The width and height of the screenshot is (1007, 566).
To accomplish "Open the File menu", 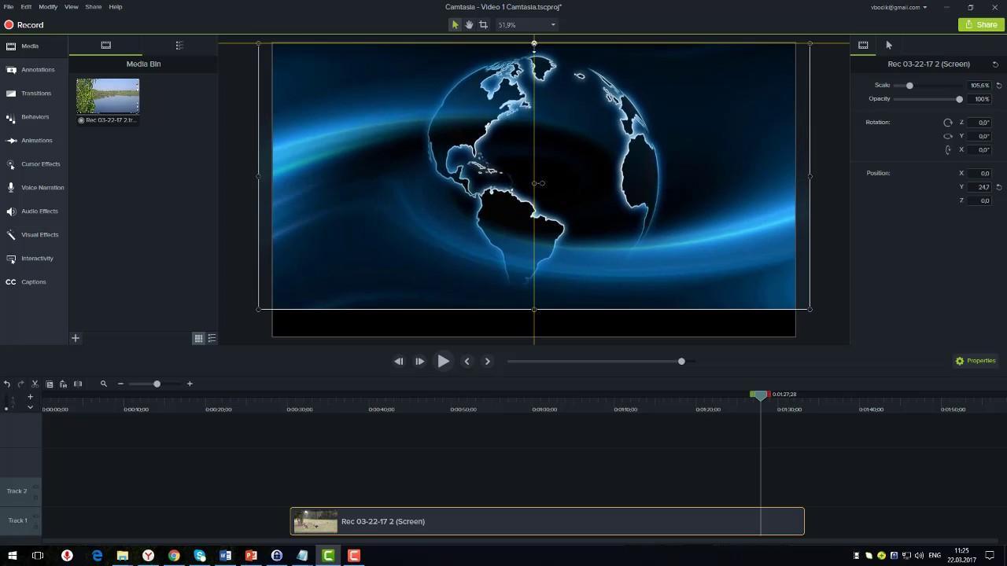I will pos(7,7).
